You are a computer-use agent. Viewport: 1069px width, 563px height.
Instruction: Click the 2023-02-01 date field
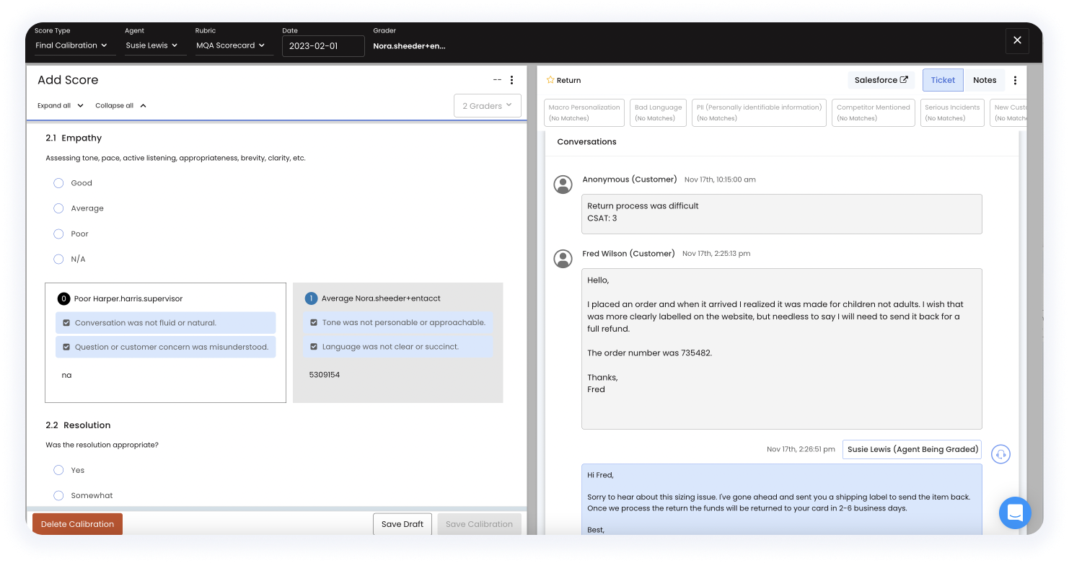[323, 45]
